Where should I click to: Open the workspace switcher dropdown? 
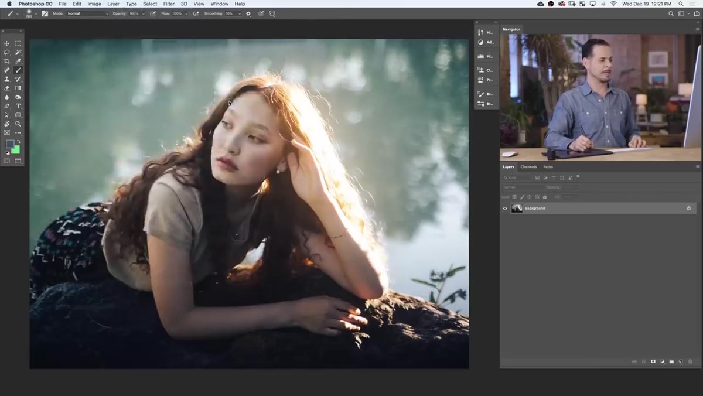tap(682, 13)
